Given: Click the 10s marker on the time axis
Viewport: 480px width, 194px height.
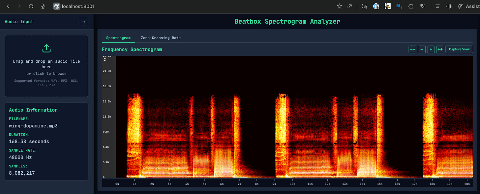Looking at the screenshot, I should (292, 184).
